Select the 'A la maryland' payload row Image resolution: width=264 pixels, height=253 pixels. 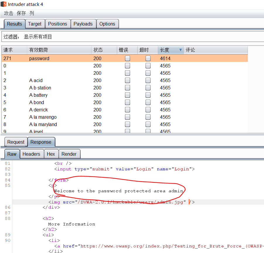[x=125, y=124]
